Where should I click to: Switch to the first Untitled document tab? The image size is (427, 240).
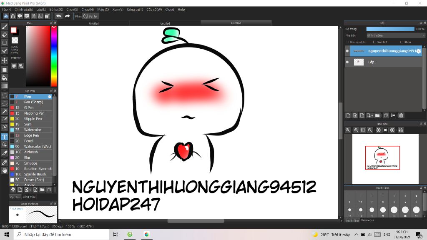[94, 23]
